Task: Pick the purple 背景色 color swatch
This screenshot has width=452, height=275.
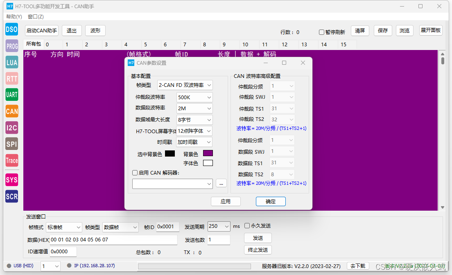Action: [208, 153]
